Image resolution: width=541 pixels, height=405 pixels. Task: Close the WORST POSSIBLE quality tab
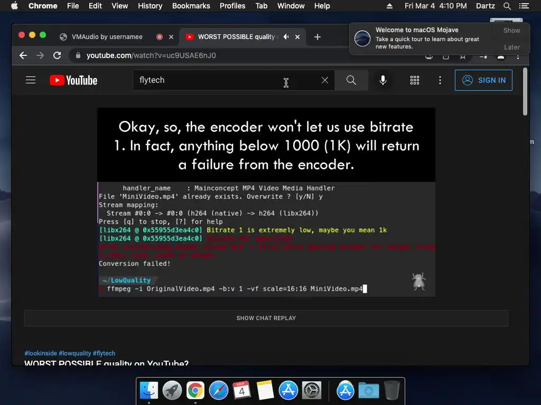click(x=297, y=37)
